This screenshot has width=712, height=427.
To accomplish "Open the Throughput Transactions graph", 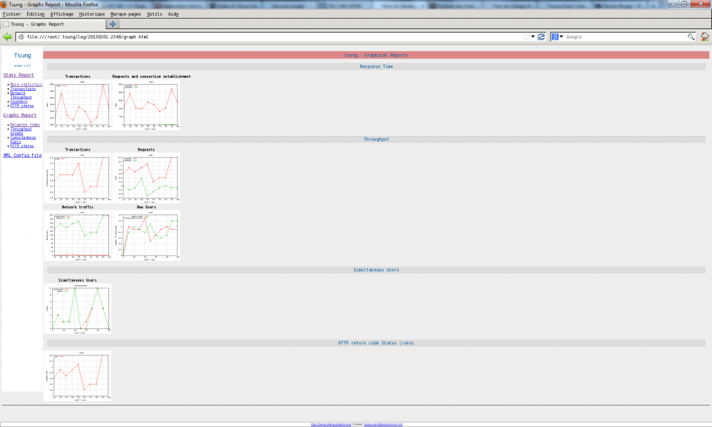I will click(x=78, y=178).
